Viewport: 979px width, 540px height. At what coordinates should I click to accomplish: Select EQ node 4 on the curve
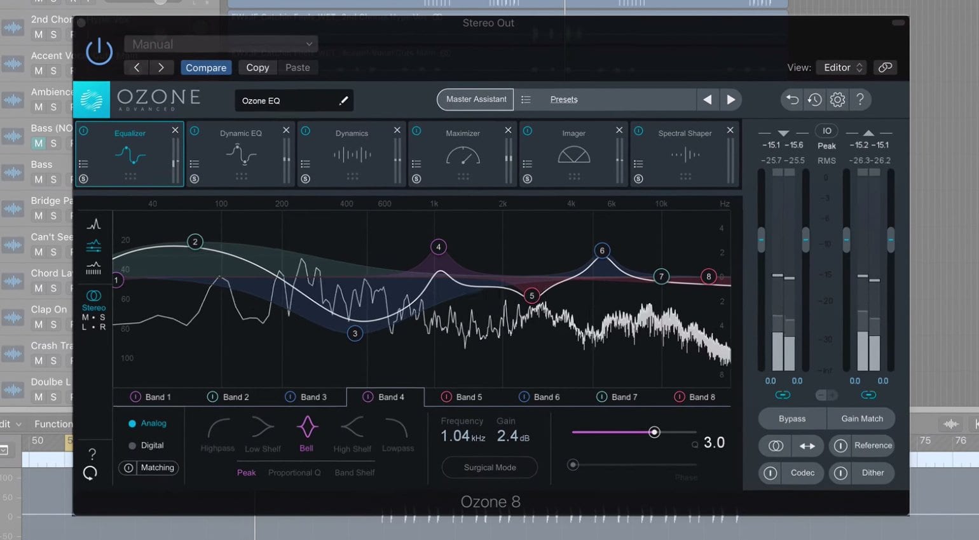click(438, 247)
